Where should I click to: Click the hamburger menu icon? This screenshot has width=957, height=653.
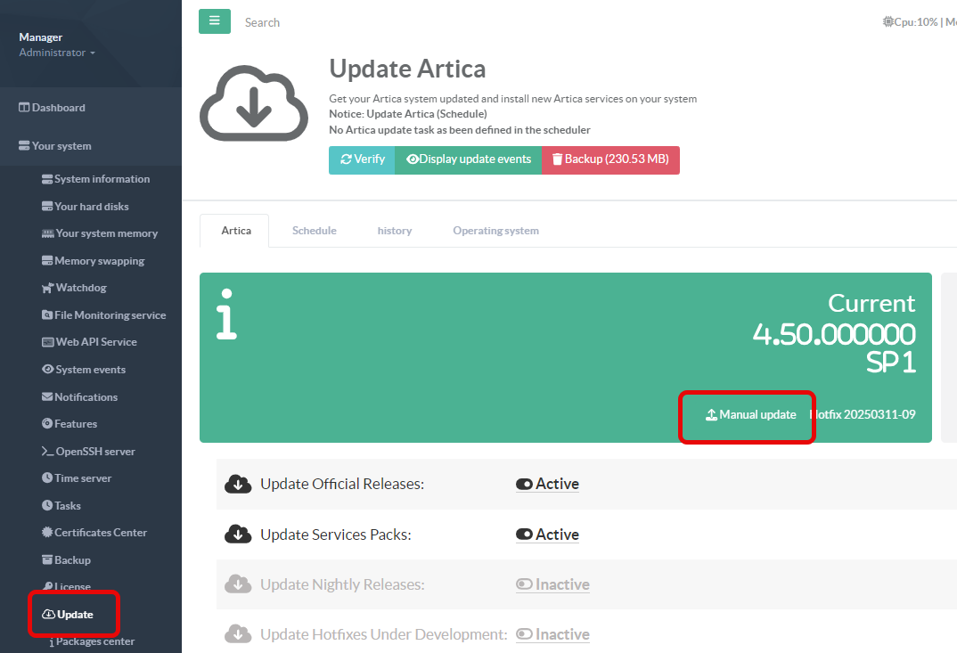(214, 21)
